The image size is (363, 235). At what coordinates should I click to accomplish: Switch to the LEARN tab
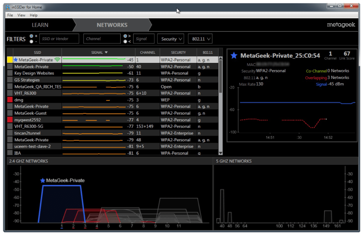click(40, 25)
